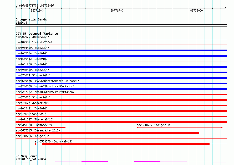The width and height of the screenshot is (234, 165).
Task: Click the right arrow of the ruler
Action: pyautogui.click(x=226, y=8)
